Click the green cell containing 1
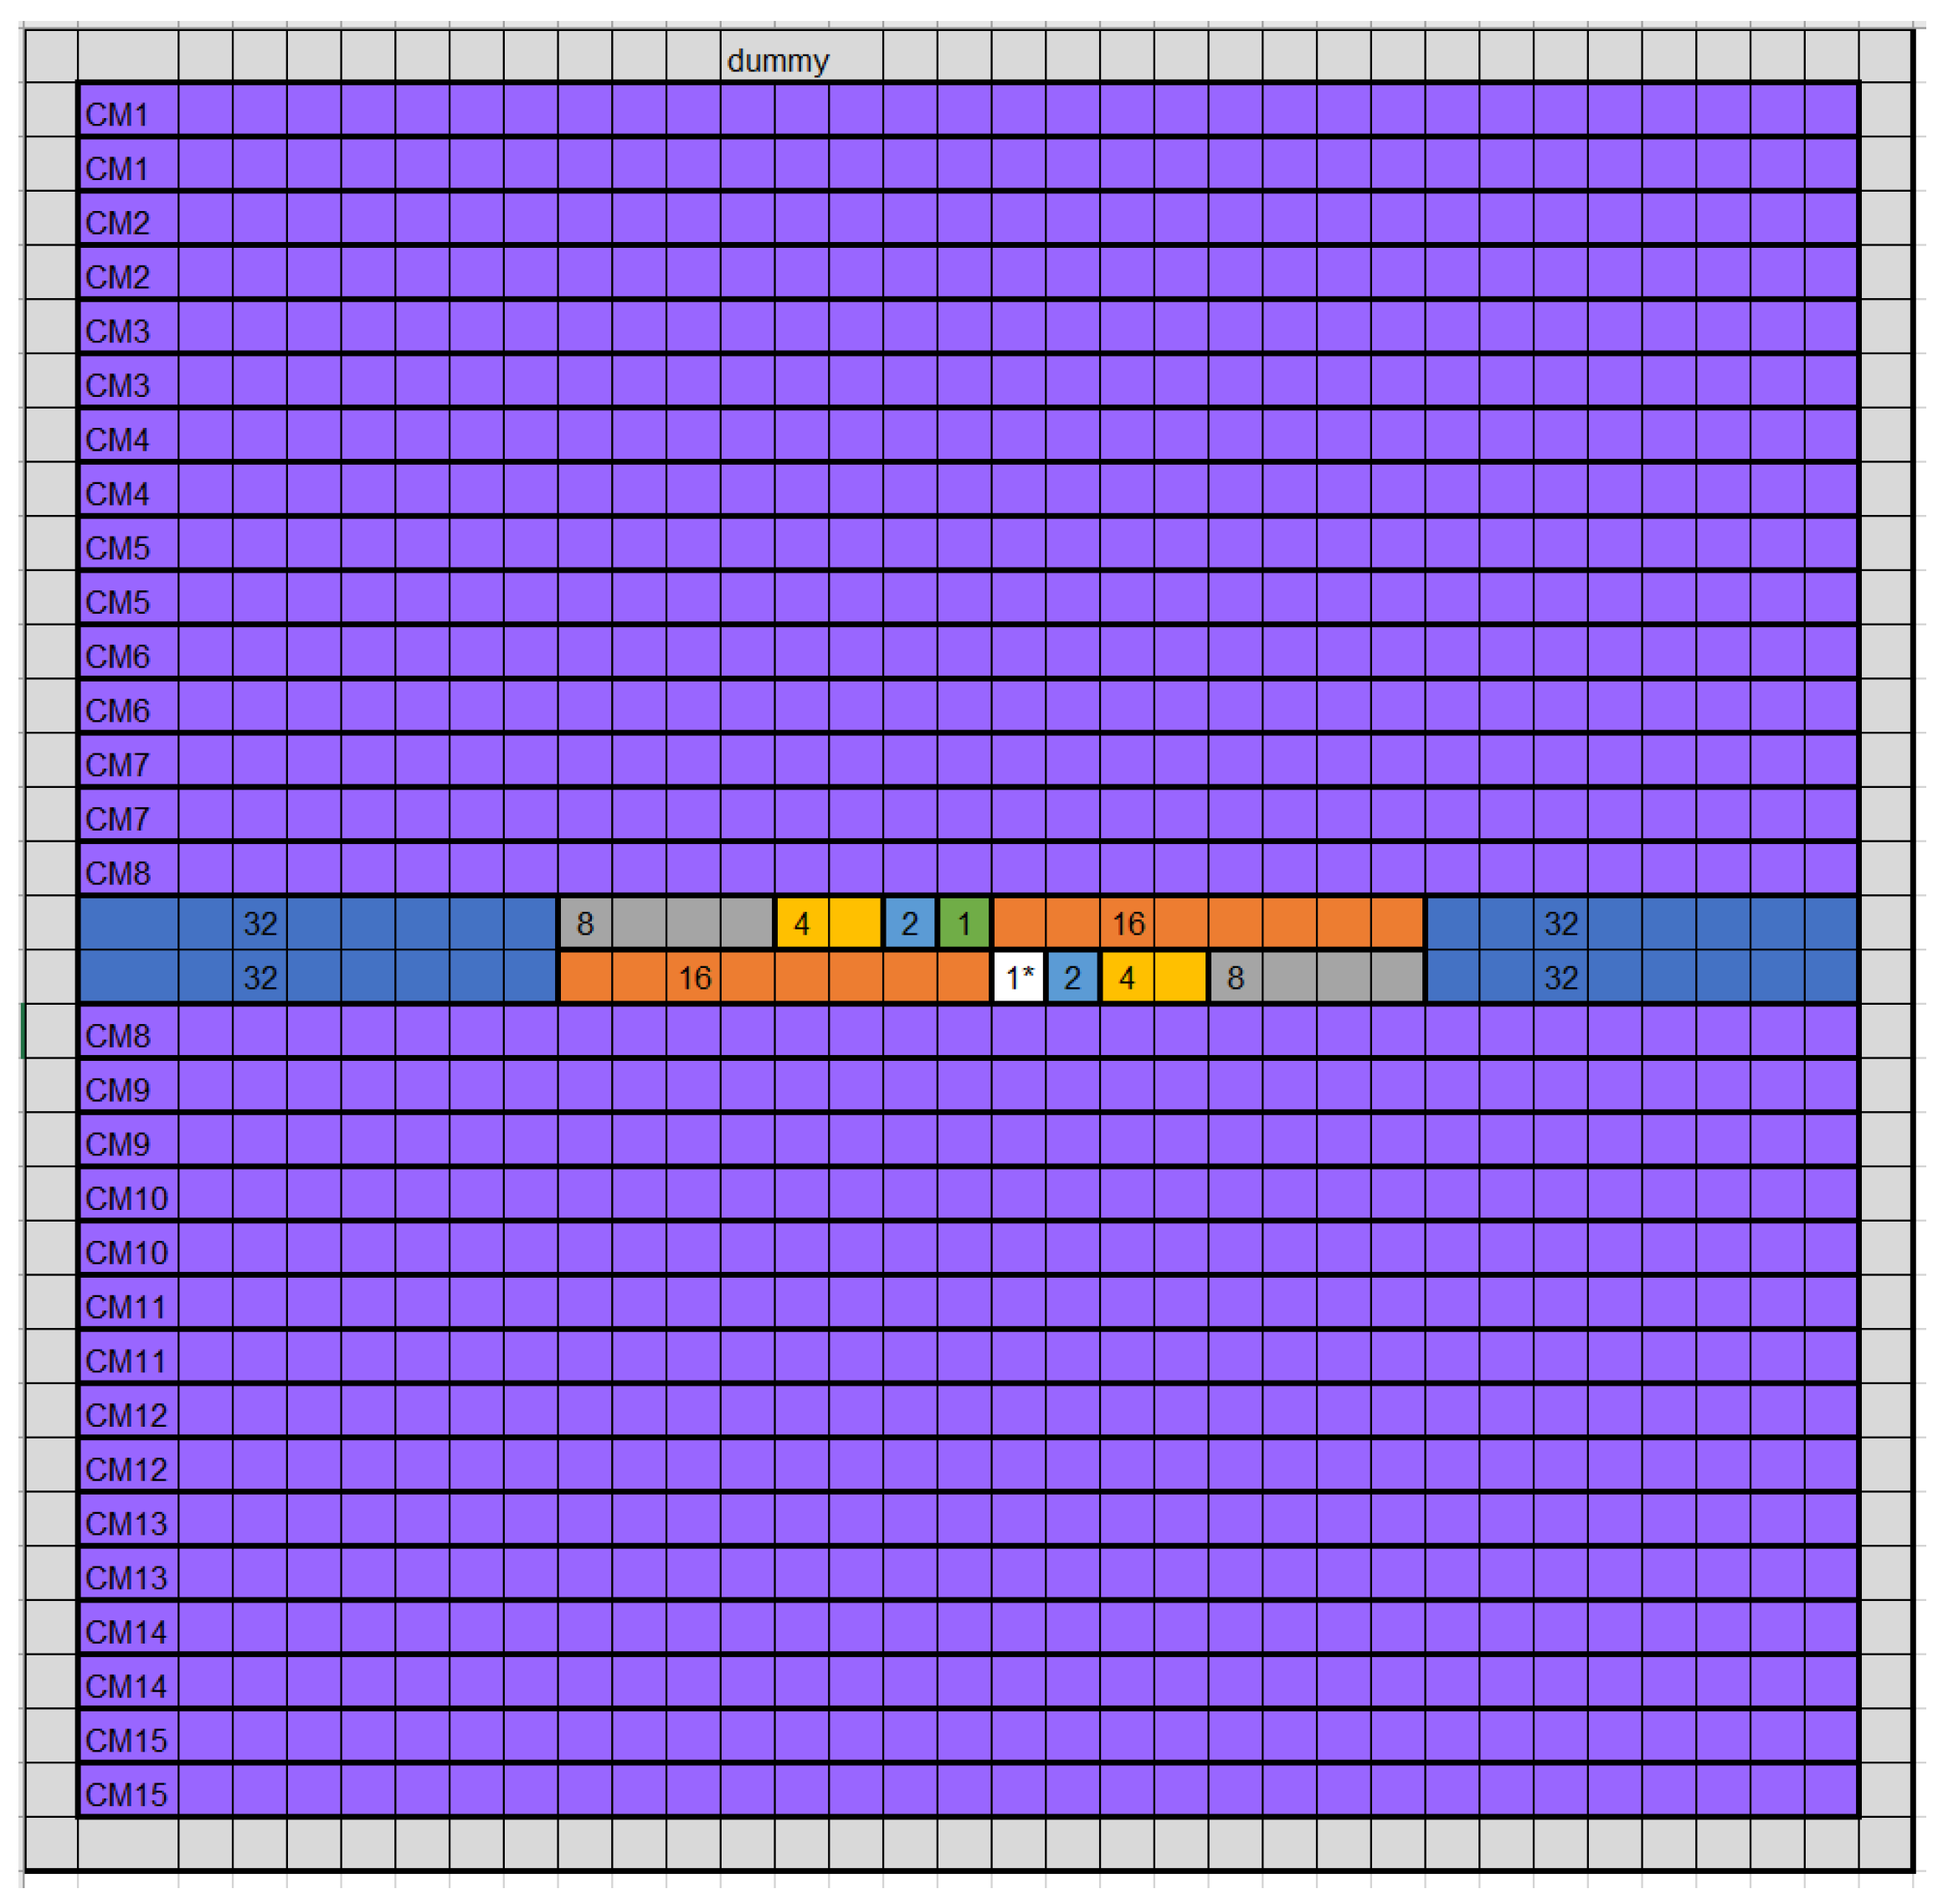This screenshot has height=1904, width=1938. 964,923
